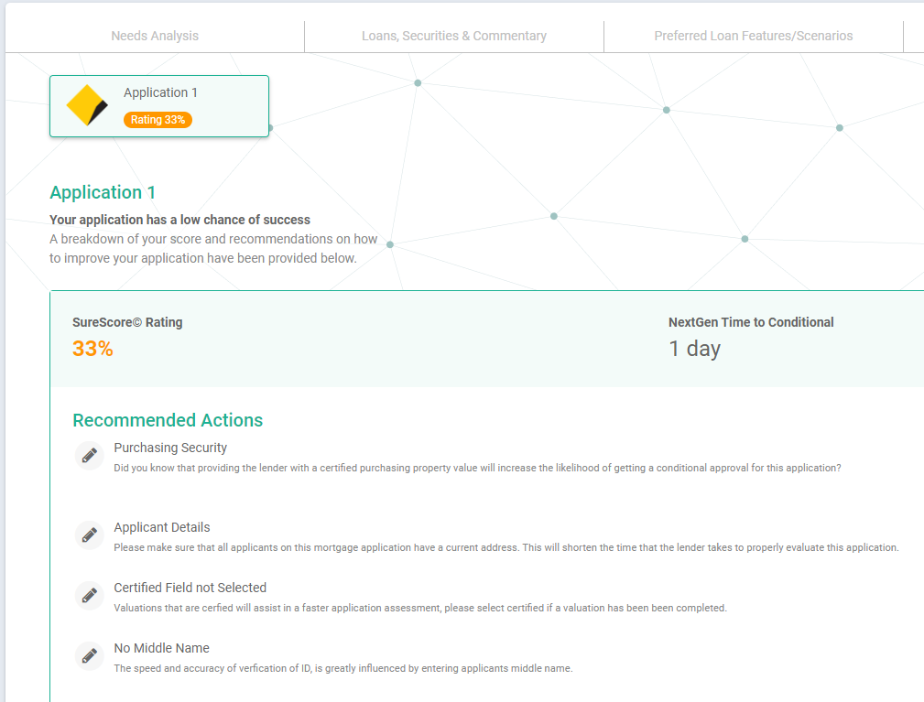Select the Application 1 card title
The height and width of the screenshot is (702, 924).
click(160, 92)
